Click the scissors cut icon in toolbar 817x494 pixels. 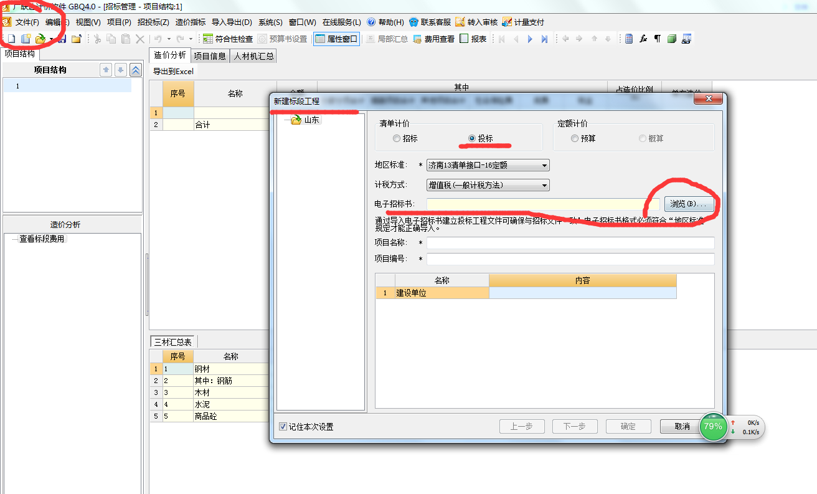coord(97,39)
